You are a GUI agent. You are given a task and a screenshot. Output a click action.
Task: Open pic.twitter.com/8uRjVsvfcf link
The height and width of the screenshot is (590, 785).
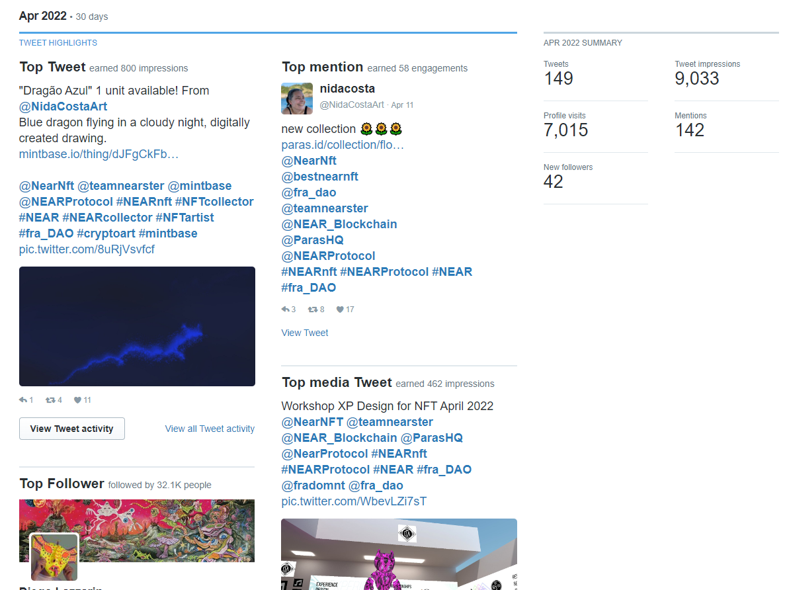click(87, 249)
